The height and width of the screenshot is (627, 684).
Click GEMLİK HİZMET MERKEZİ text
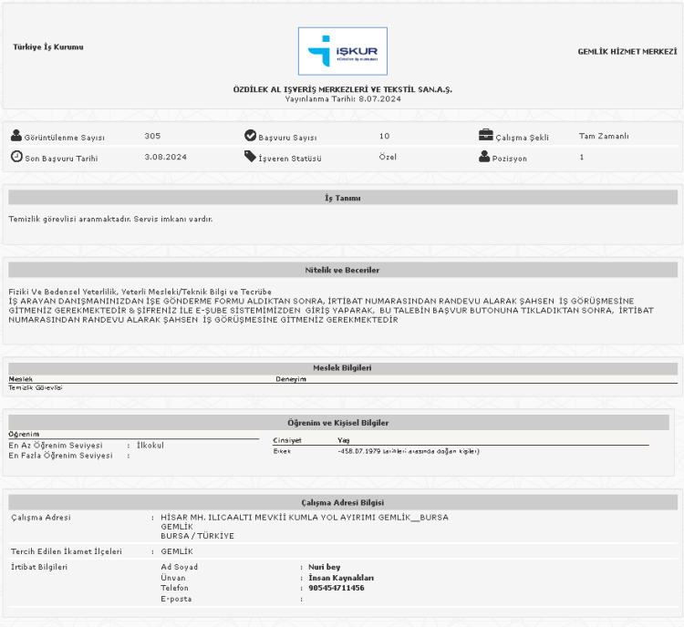click(x=627, y=52)
